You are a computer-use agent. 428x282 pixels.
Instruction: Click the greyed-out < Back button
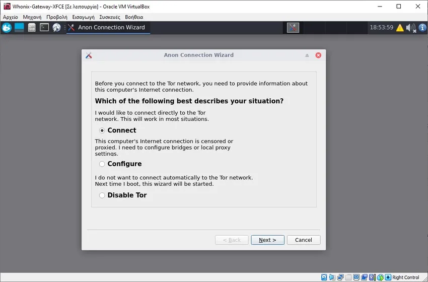coord(232,240)
